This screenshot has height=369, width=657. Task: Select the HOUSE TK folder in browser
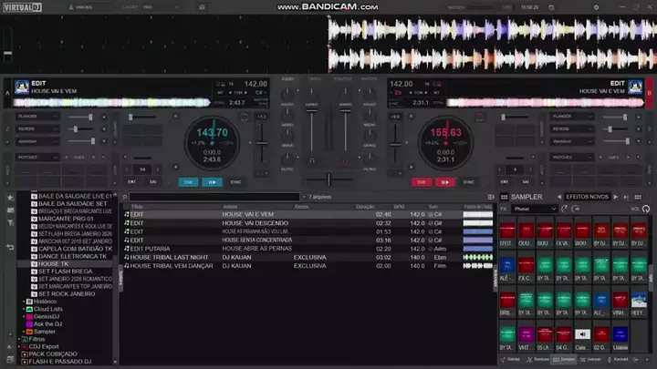pos(54,263)
